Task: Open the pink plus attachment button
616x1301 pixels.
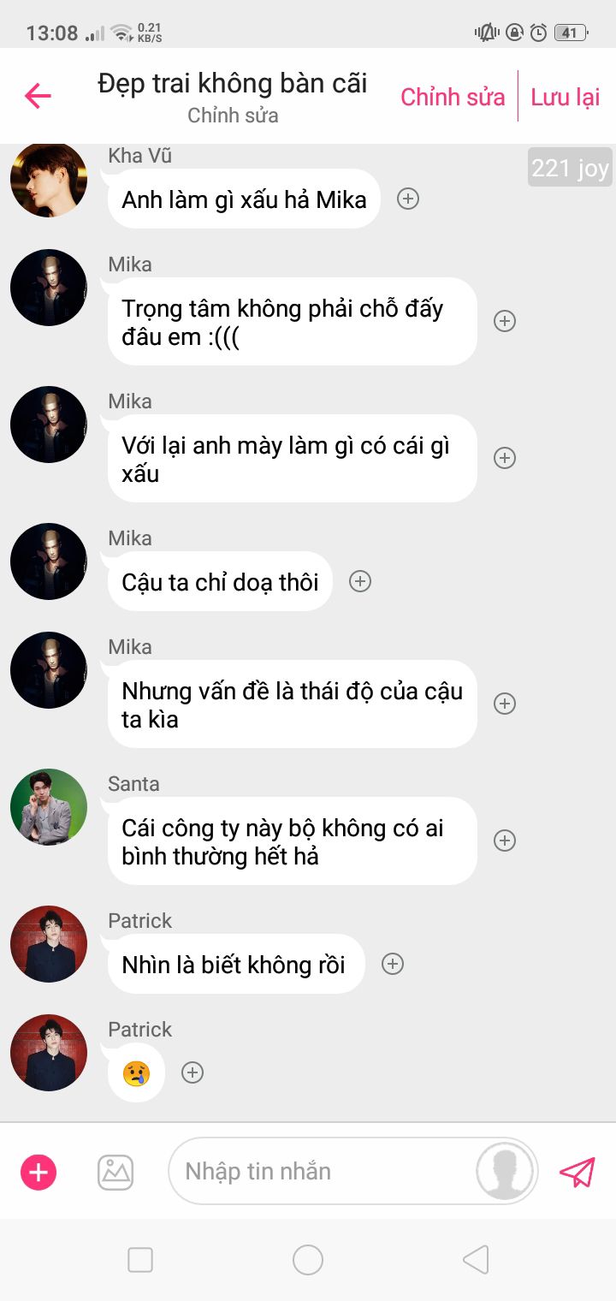Action: click(x=38, y=1172)
